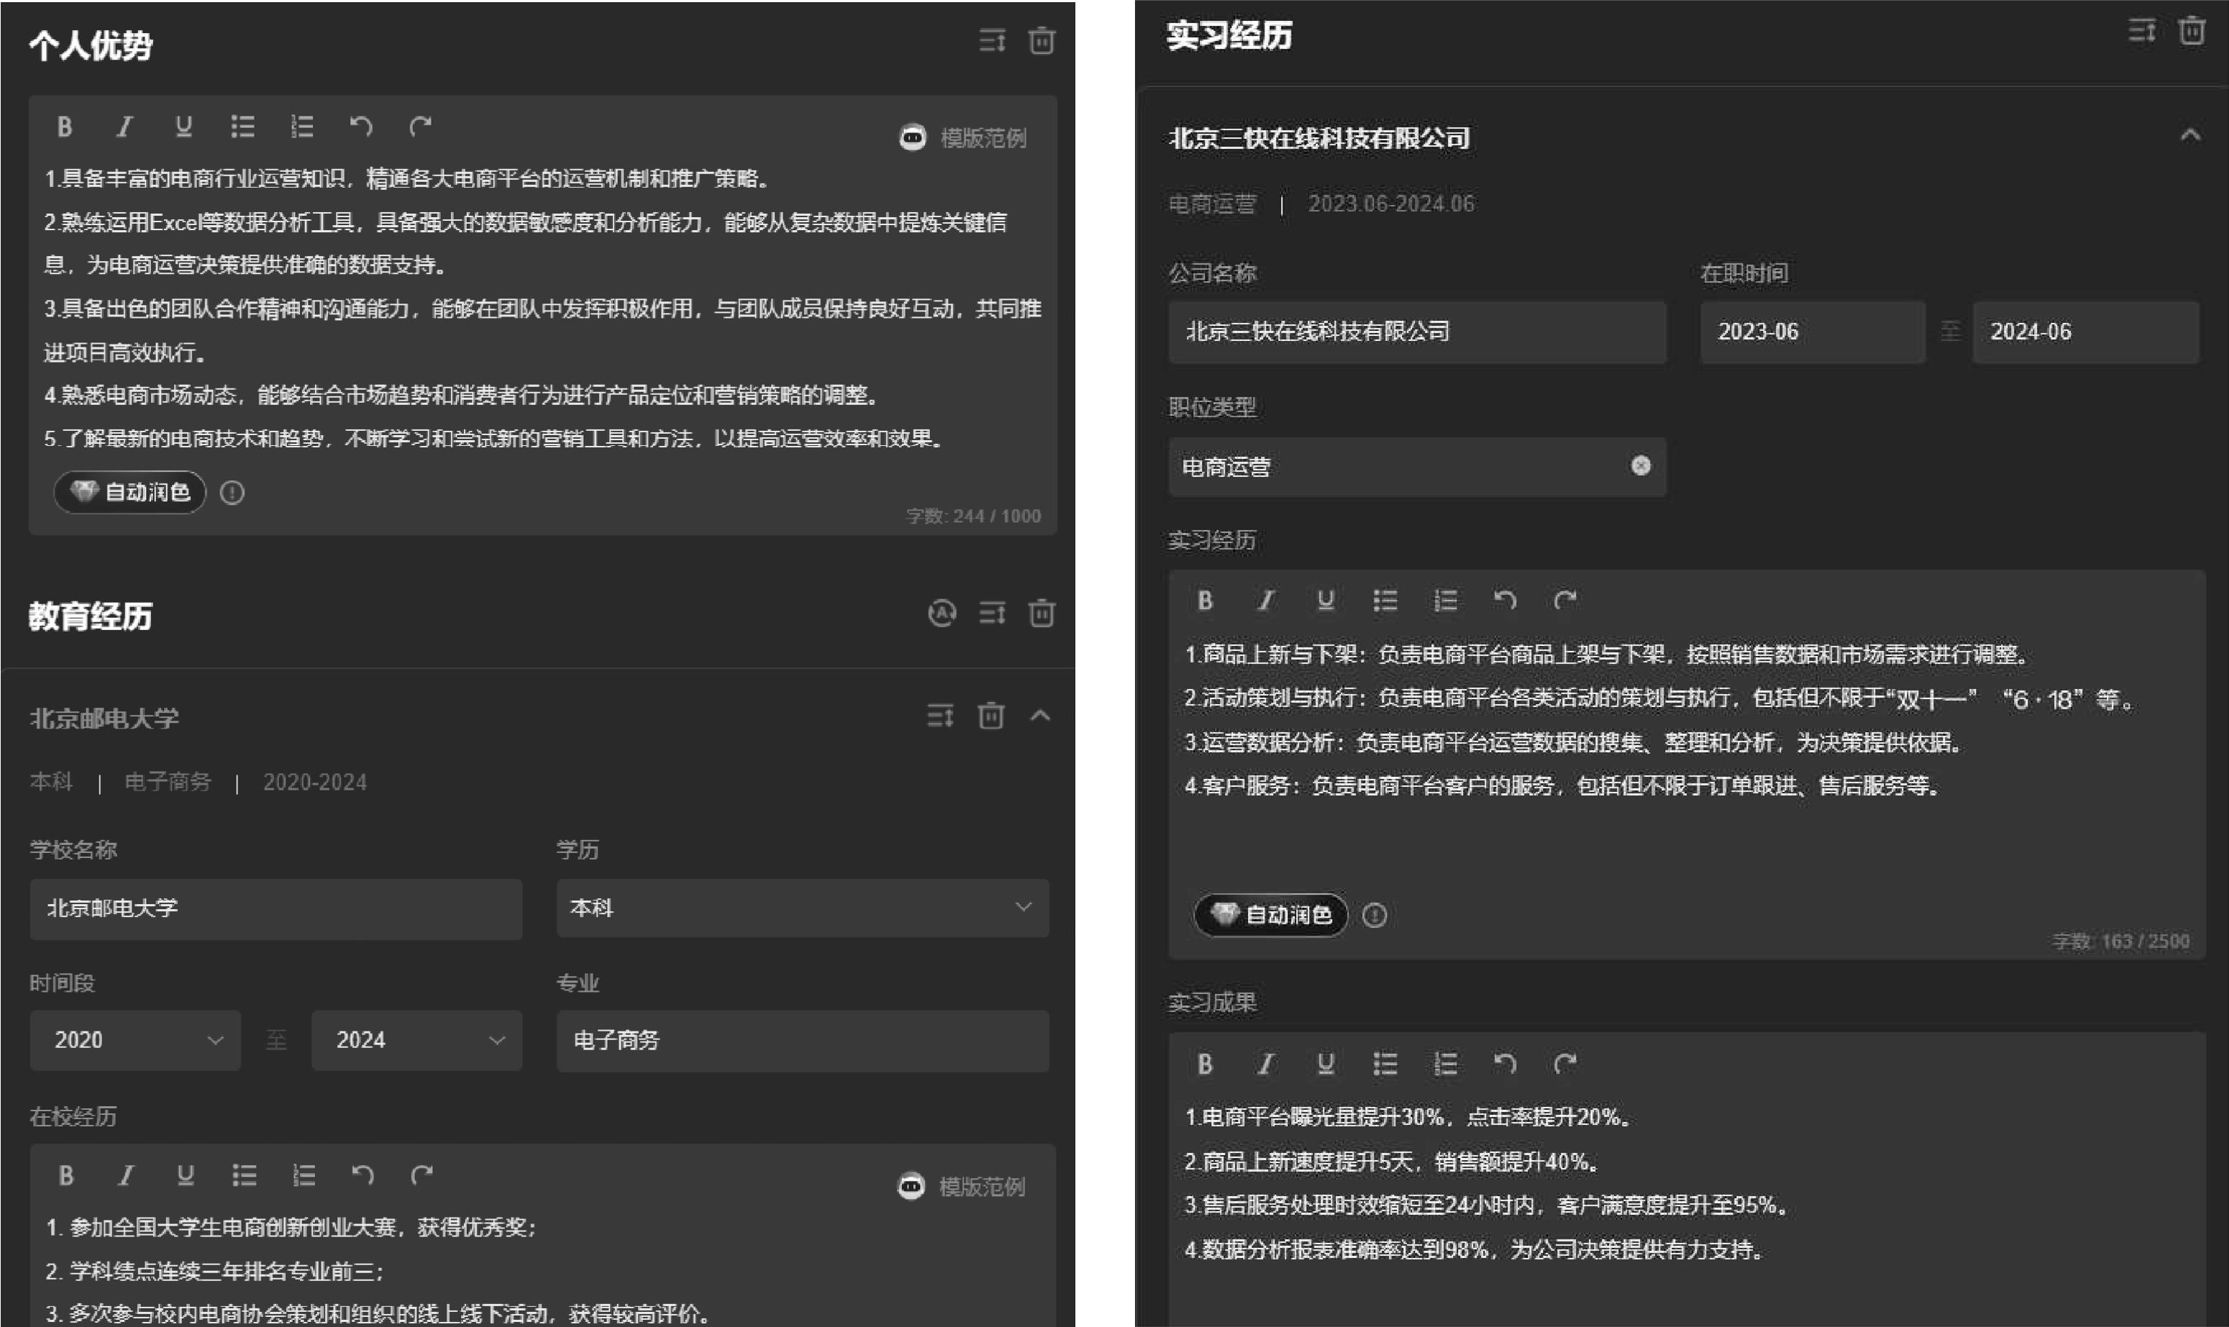Click AI icon in 教育经历 header
The image size is (2229, 1327).
tap(942, 614)
